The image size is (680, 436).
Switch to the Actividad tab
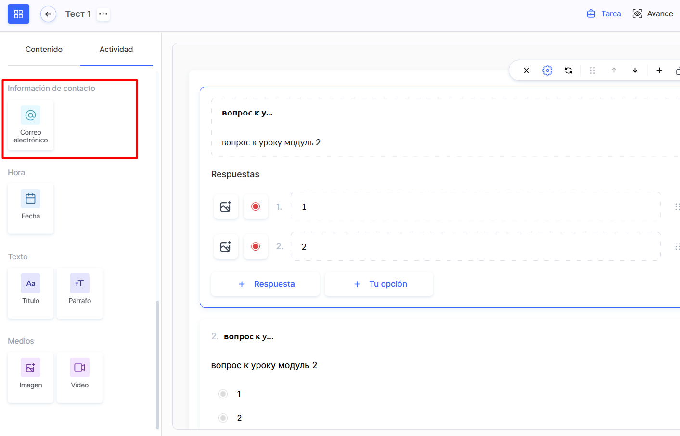[x=116, y=49]
